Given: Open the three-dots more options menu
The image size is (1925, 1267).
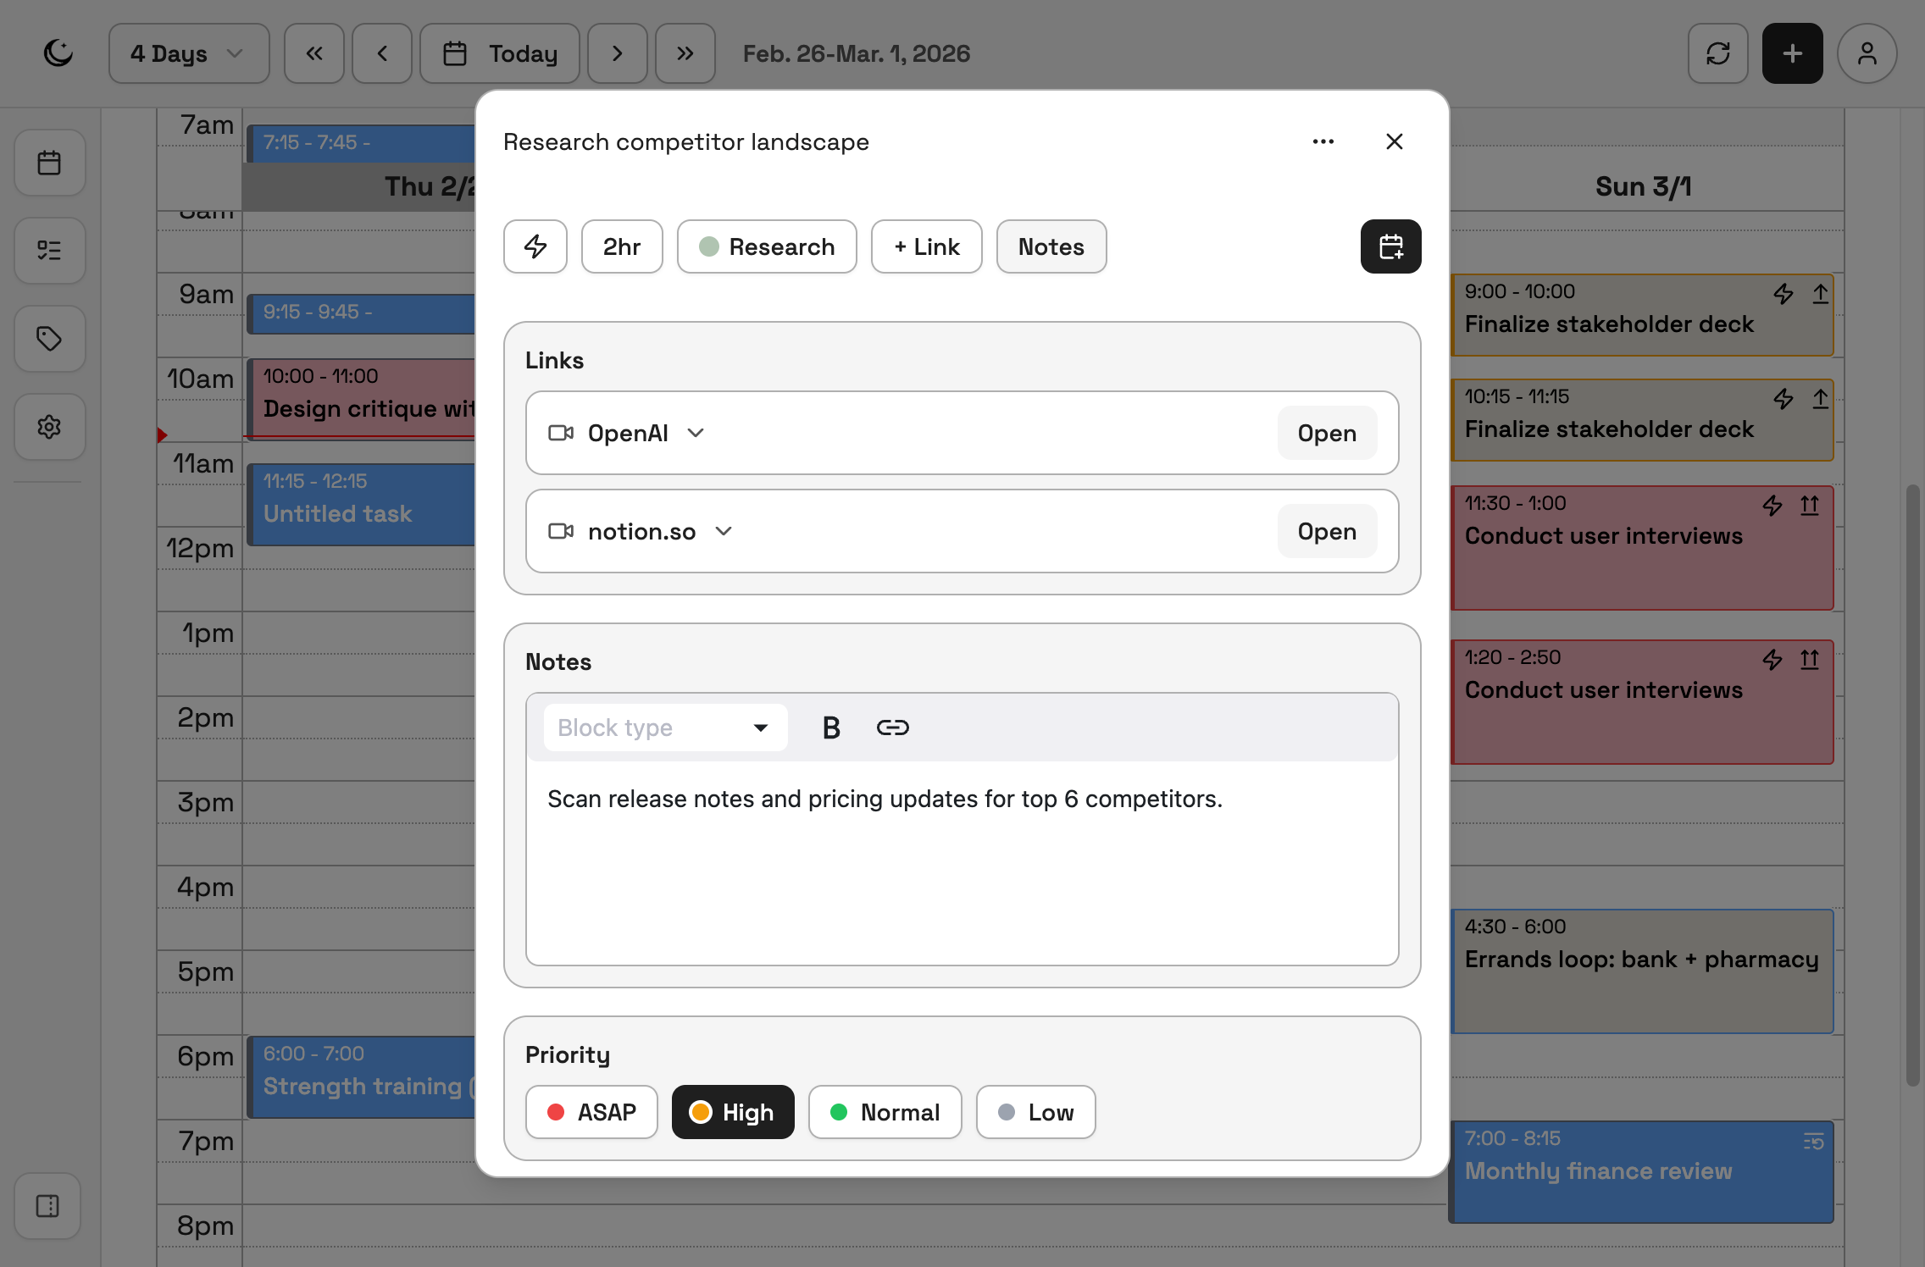Looking at the screenshot, I should pyautogui.click(x=1323, y=141).
